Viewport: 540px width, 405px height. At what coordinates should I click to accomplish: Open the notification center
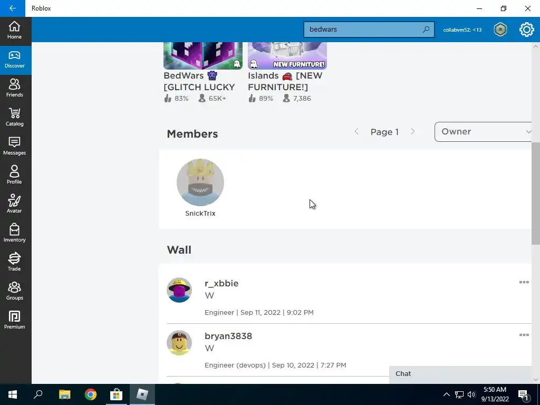click(x=524, y=395)
